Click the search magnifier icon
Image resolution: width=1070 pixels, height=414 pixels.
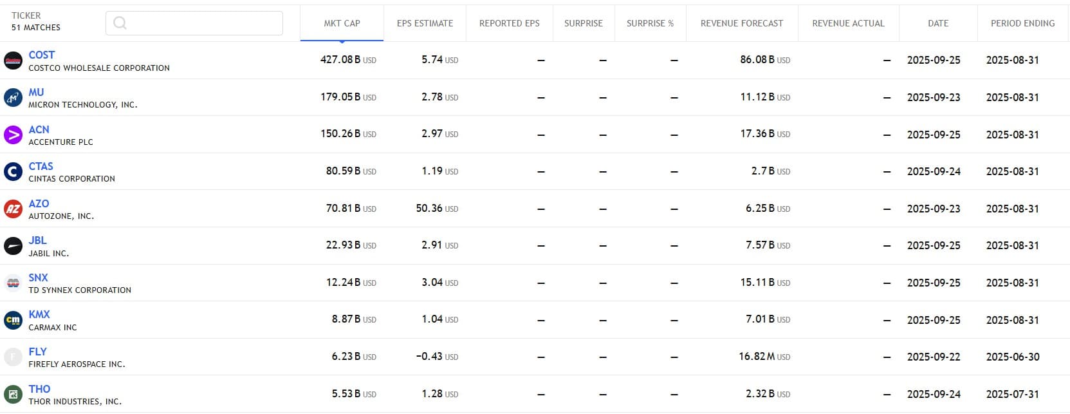(x=120, y=23)
